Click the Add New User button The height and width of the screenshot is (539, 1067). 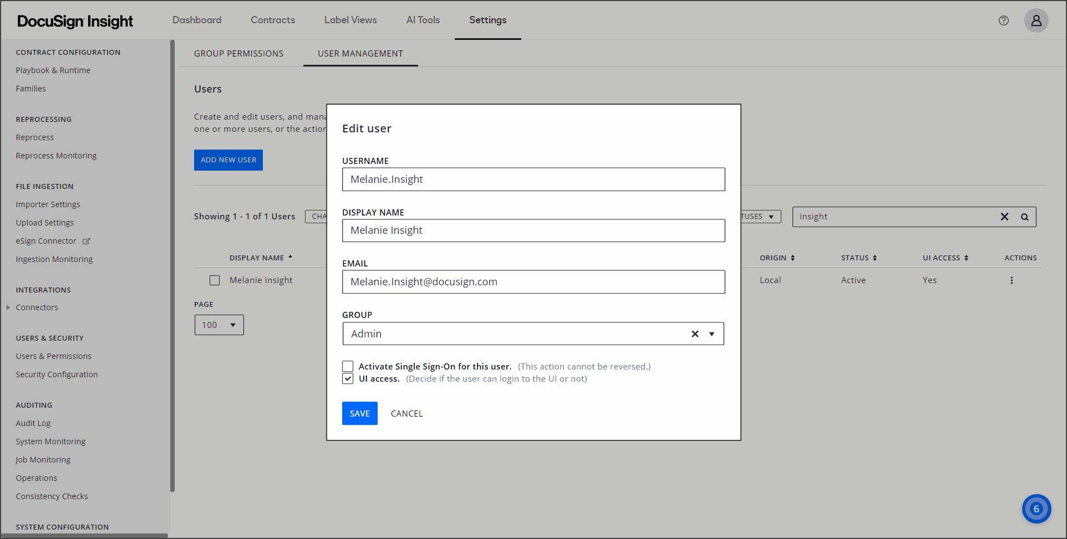228,160
